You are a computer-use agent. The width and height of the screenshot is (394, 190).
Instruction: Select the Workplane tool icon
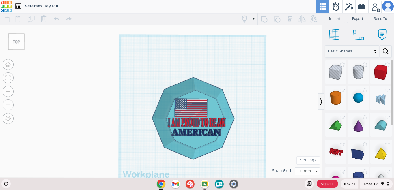coord(334,35)
